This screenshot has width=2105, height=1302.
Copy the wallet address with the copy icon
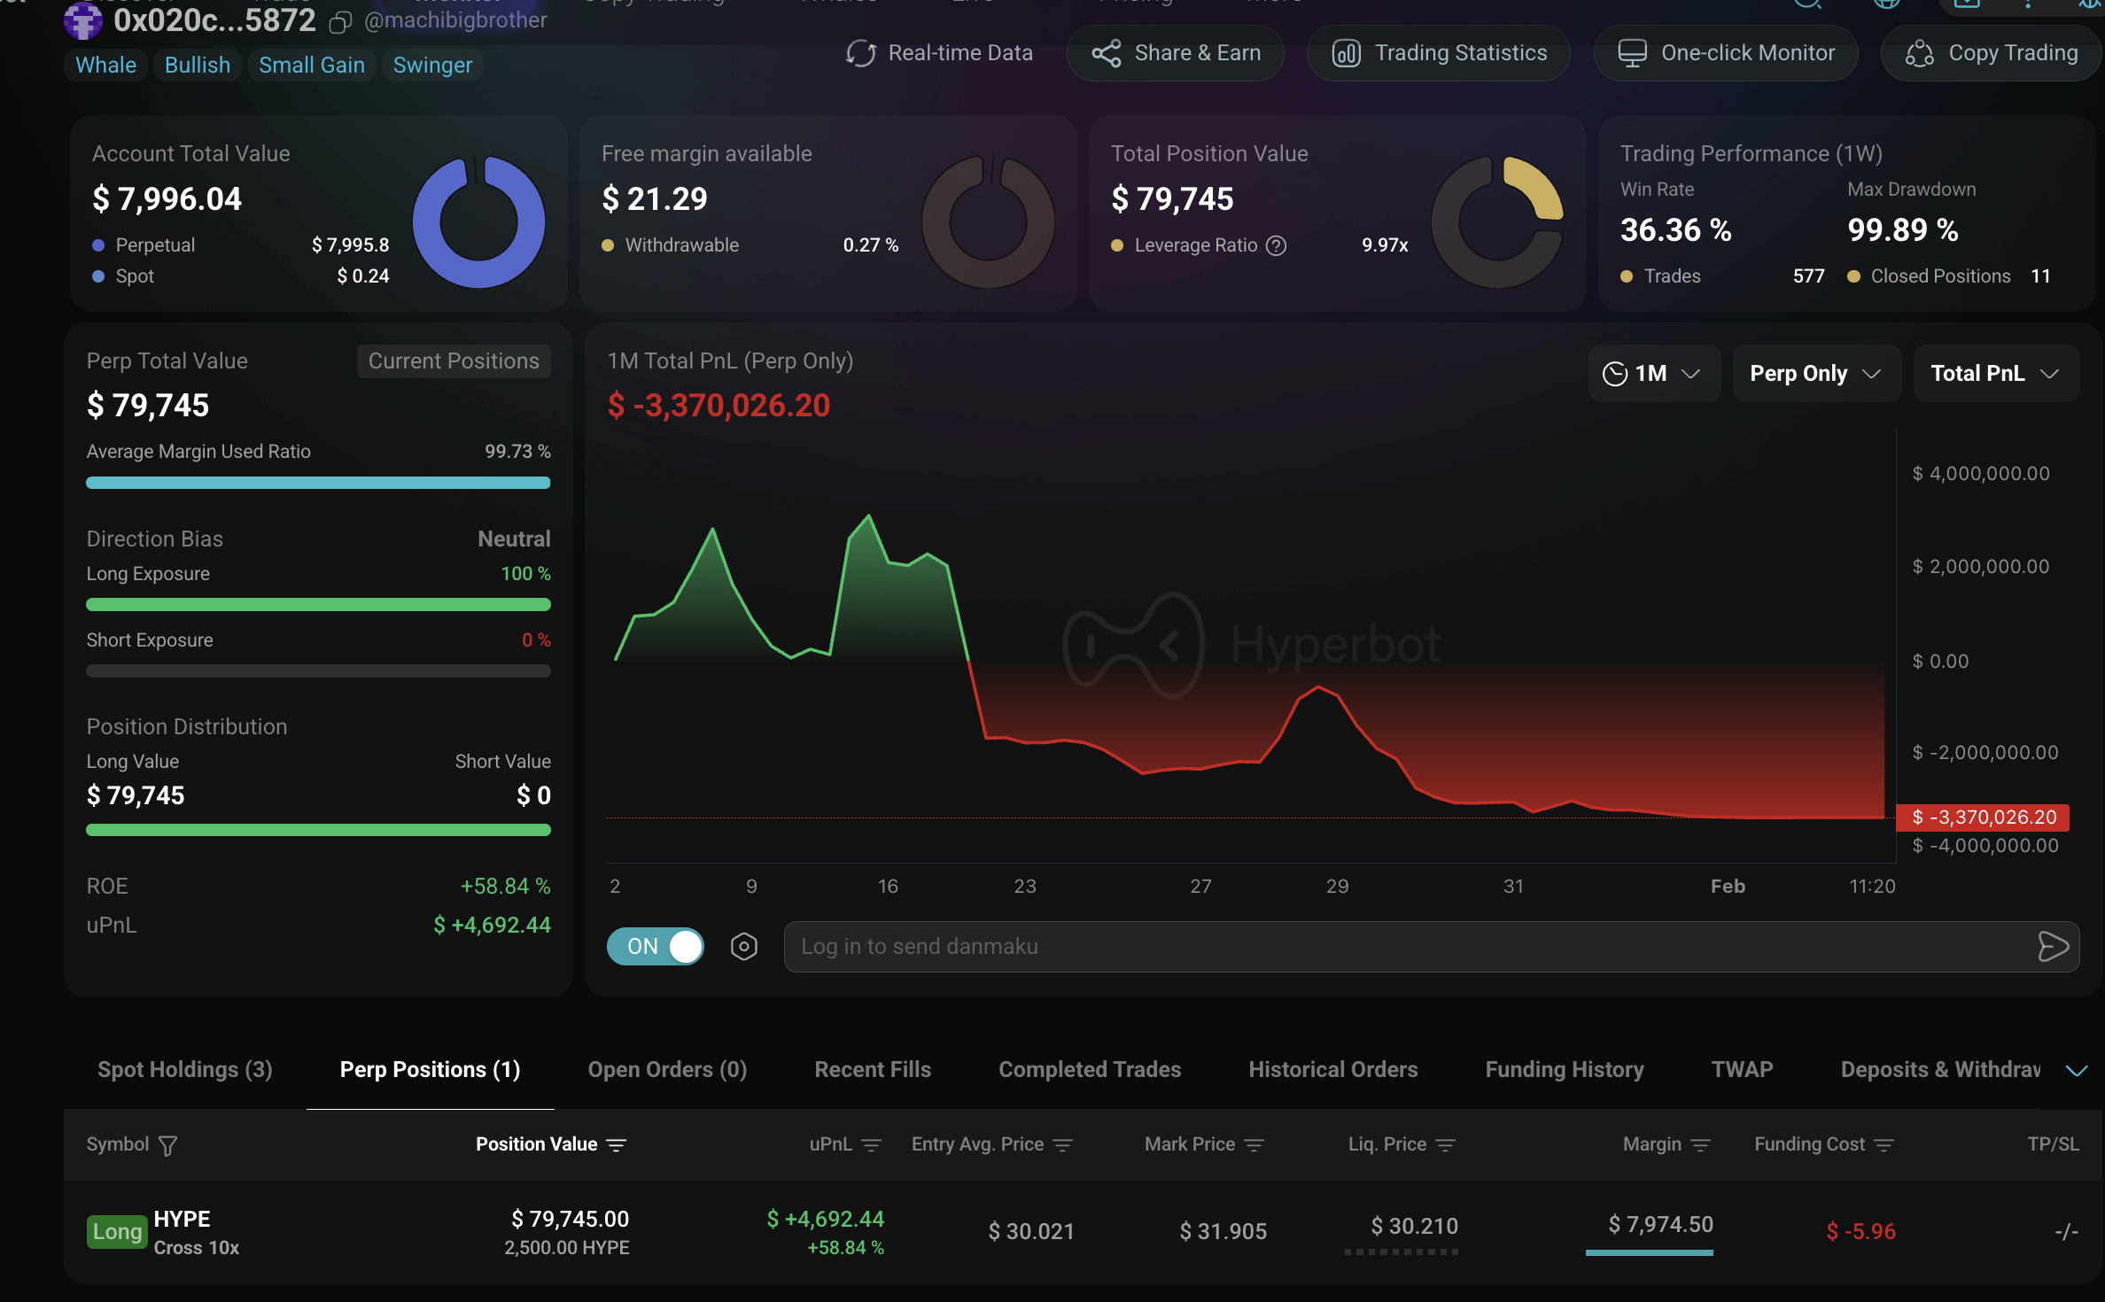click(x=340, y=23)
